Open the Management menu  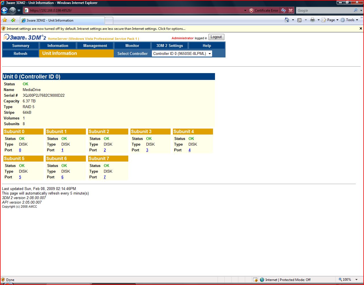click(95, 46)
